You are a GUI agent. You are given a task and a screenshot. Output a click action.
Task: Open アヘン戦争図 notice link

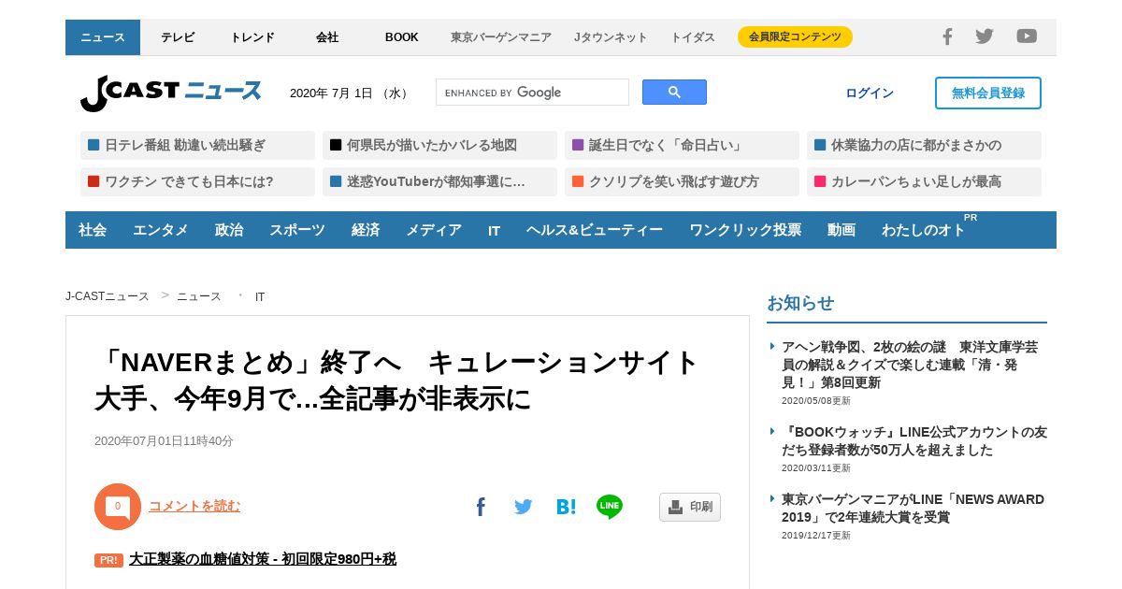point(910,365)
